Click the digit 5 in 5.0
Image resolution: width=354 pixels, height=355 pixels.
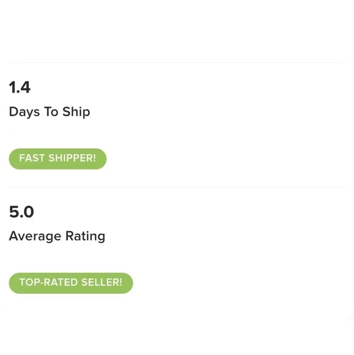pyautogui.click(x=13, y=212)
